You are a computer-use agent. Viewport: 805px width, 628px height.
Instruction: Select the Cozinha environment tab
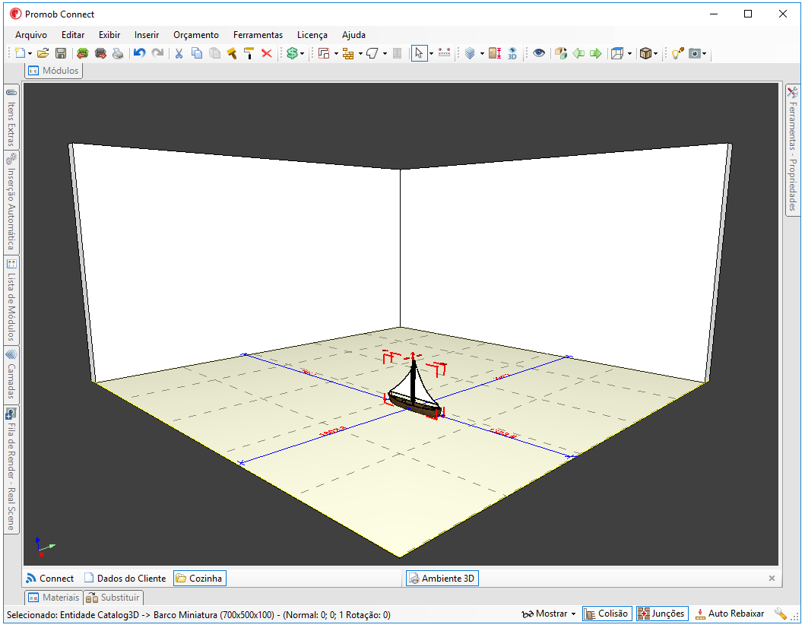pos(200,578)
